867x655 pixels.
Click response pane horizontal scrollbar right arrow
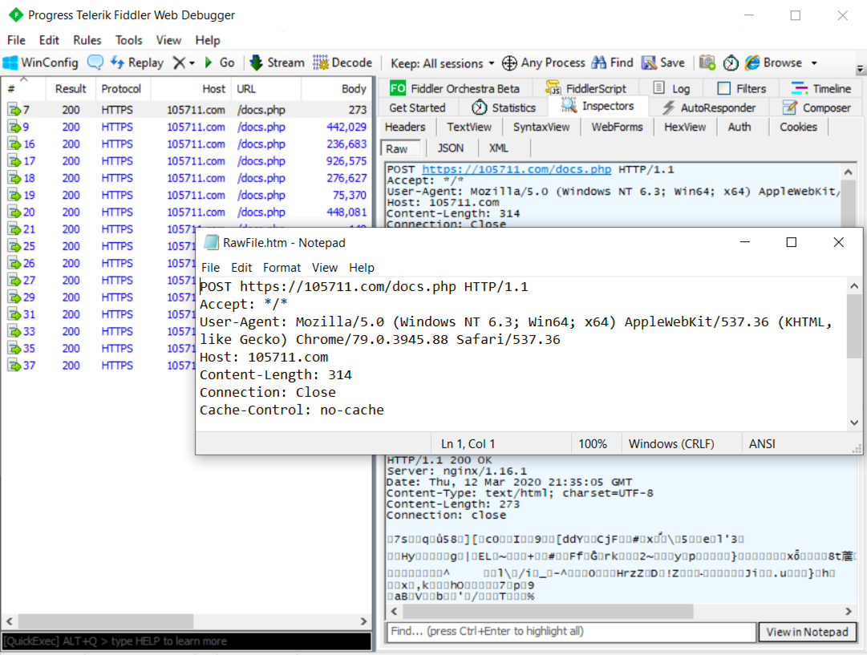pos(849,612)
